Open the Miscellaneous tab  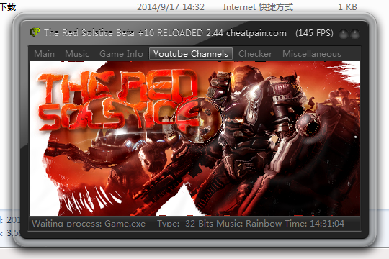tap(312, 54)
